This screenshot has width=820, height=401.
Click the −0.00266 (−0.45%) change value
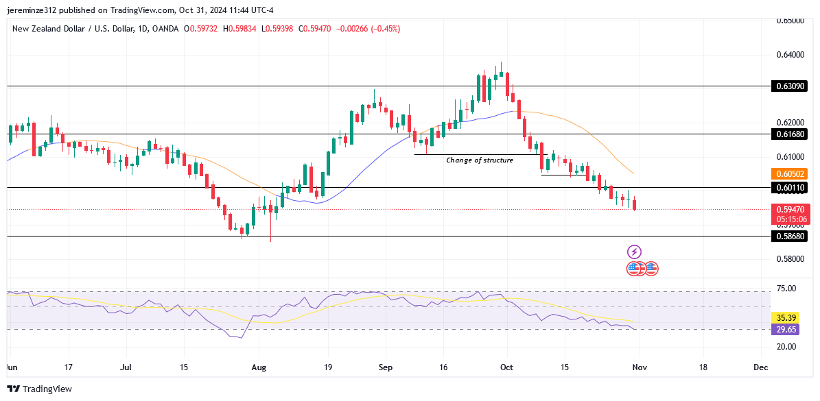click(367, 29)
